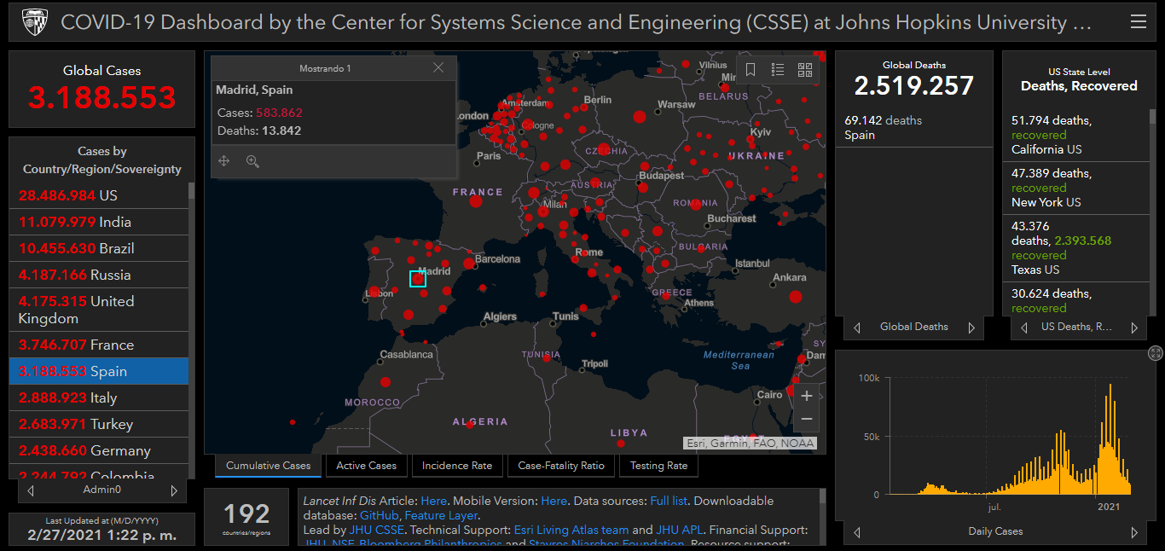The image size is (1165, 551).
Task: Show previous Global Deaths panel
Action: [857, 328]
